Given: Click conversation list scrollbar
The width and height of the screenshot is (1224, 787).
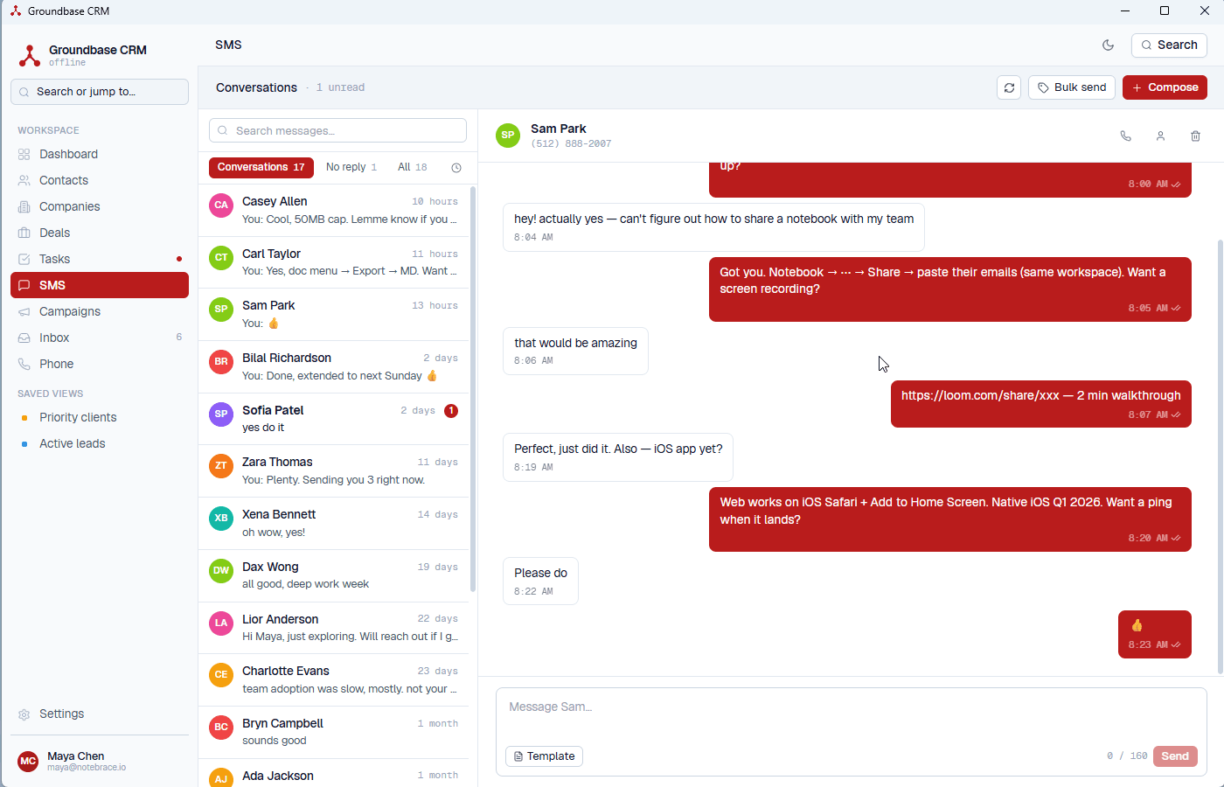Looking at the screenshot, I should coord(473,389).
